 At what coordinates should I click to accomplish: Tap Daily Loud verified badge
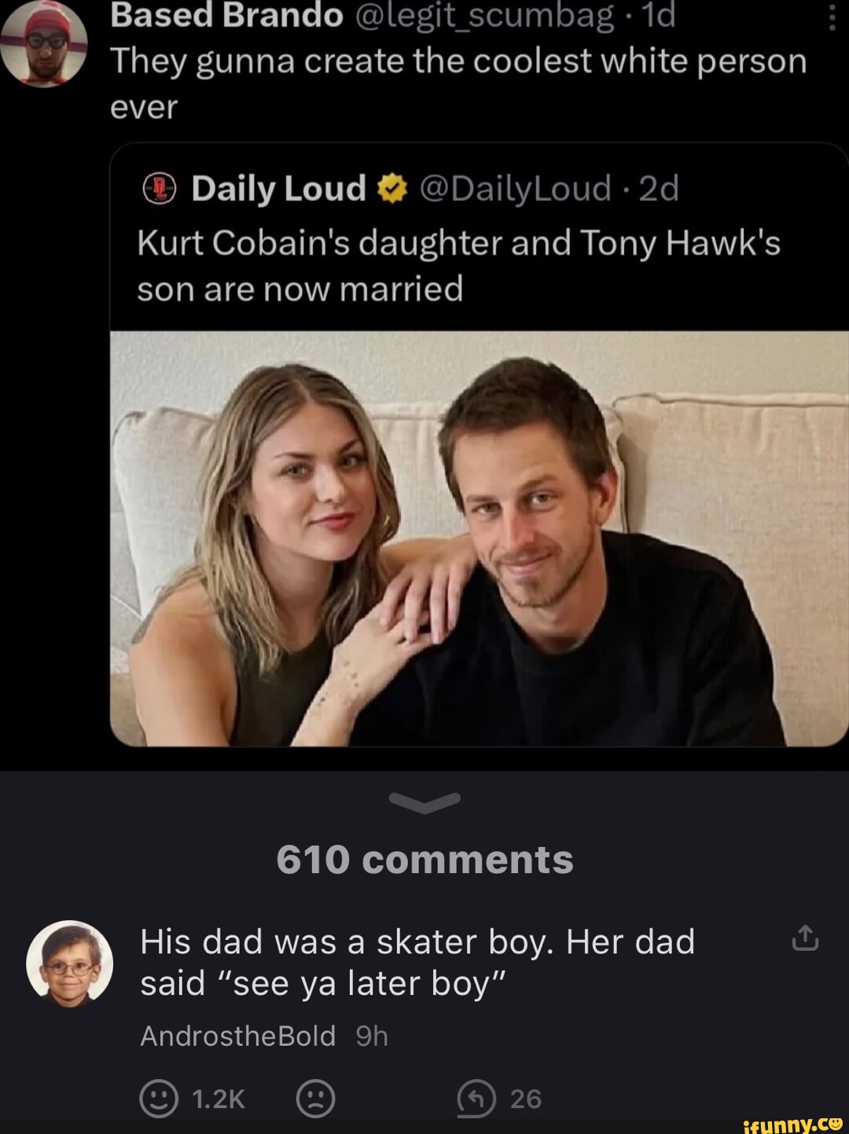[393, 189]
